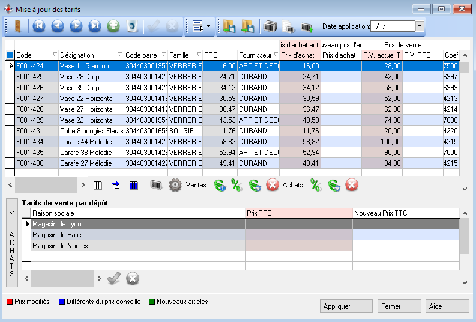Tick the checkbox beside Raison sociale header
This screenshot has height=322, width=476.
click(26, 213)
